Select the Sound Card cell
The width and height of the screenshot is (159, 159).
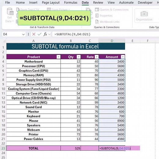[33, 107]
